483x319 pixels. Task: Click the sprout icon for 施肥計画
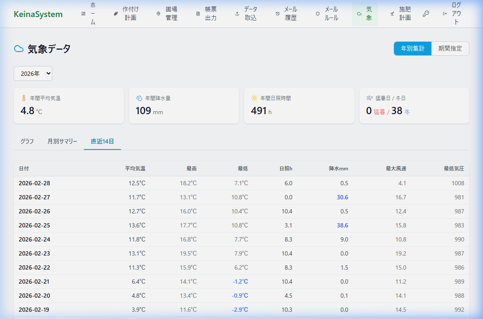392,14
